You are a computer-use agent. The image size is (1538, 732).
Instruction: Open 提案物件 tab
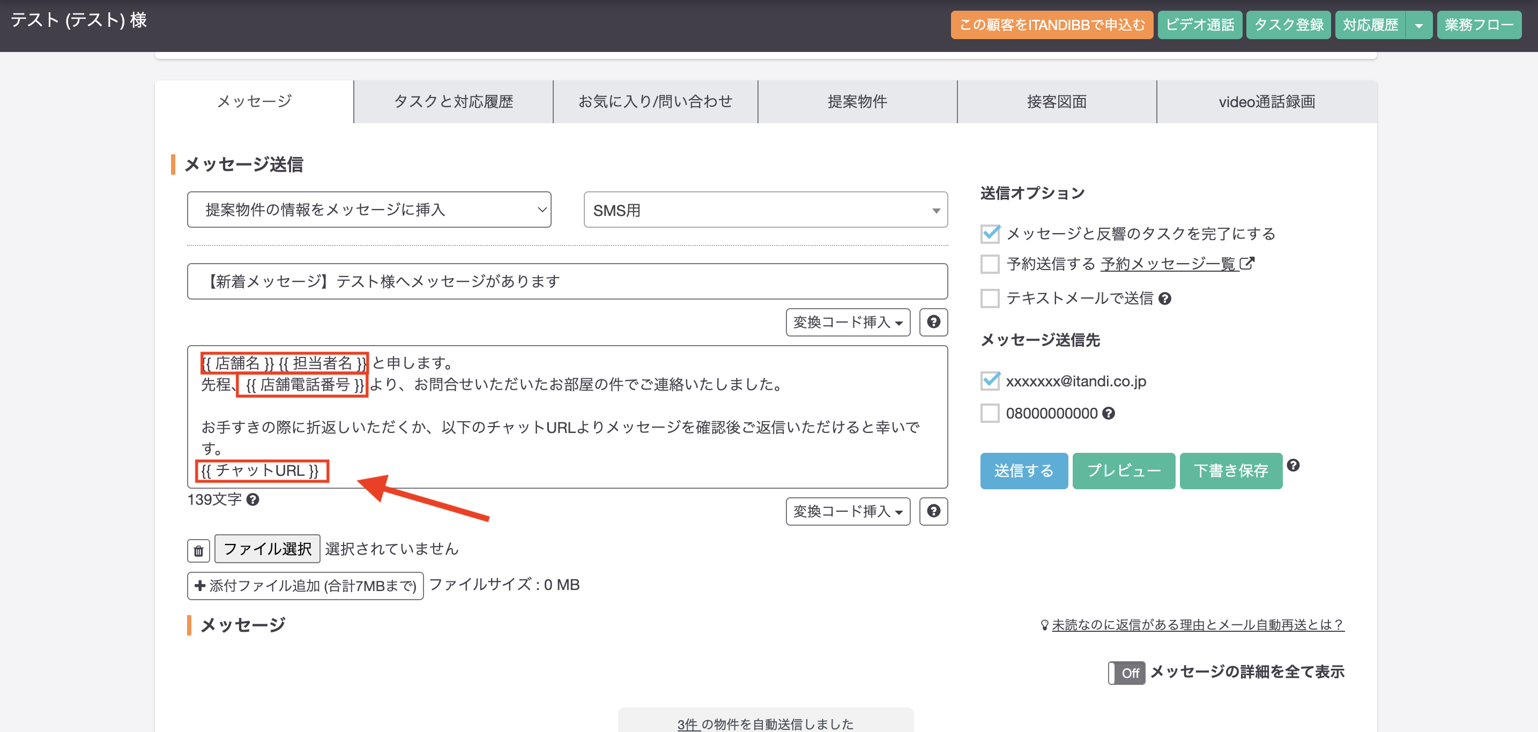click(857, 101)
